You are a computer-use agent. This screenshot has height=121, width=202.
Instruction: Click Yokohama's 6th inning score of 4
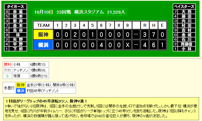101,45
